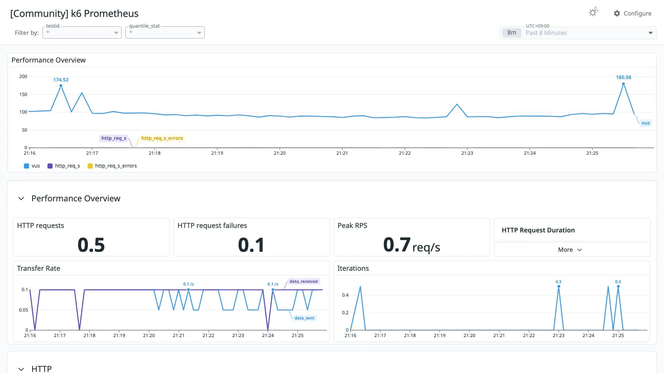Screen dimensions: 664x373
Task: Click the 0.5 peak marker at 21:25 in Iterations
Action: pos(618,286)
